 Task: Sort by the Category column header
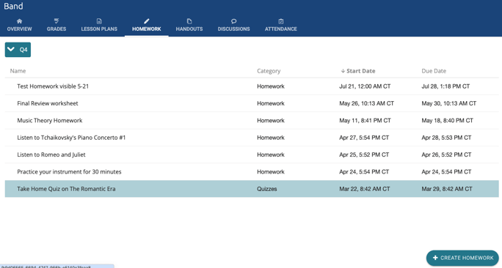pos(269,71)
